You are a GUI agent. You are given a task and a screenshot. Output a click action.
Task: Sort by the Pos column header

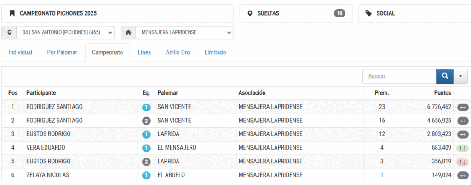[13, 93]
